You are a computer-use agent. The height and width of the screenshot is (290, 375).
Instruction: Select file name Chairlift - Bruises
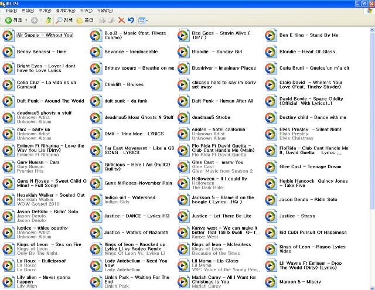(124, 84)
